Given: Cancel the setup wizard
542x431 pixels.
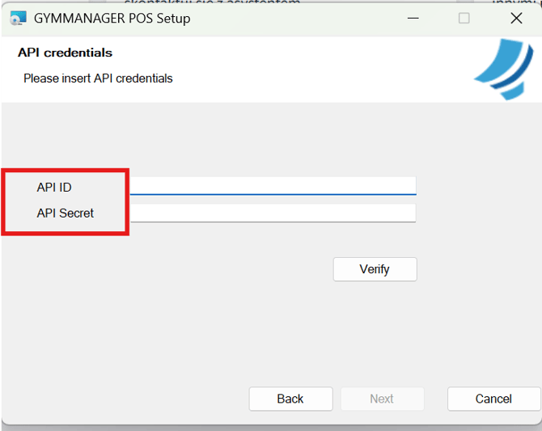Looking at the screenshot, I should 493,399.
